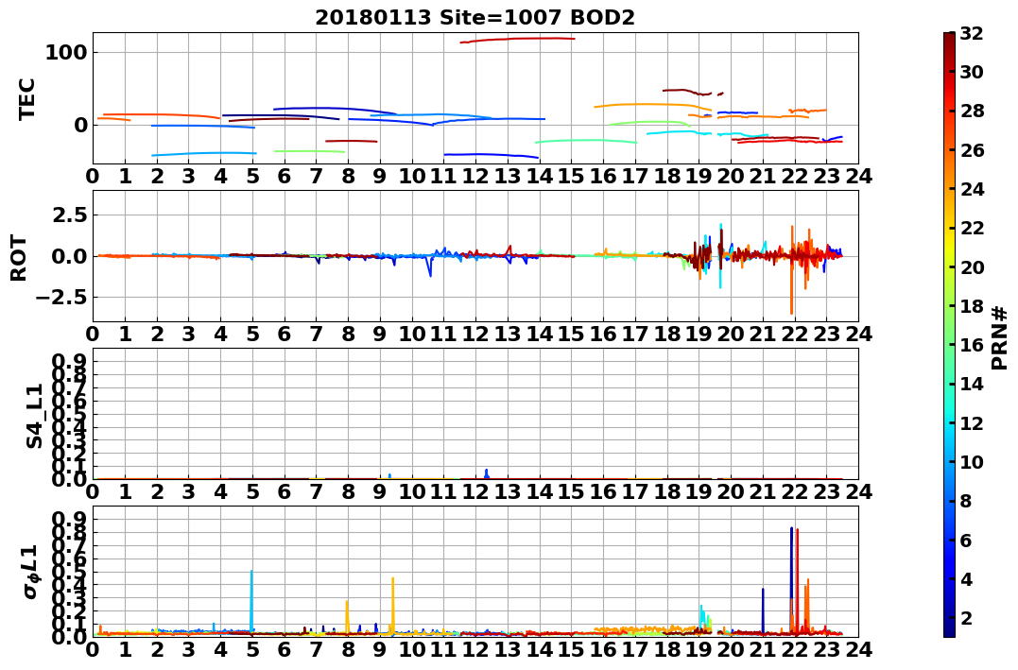This screenshot has height=670, width=1018.
Task: Click colorbar tick label 10
Action: pos(972,461)
